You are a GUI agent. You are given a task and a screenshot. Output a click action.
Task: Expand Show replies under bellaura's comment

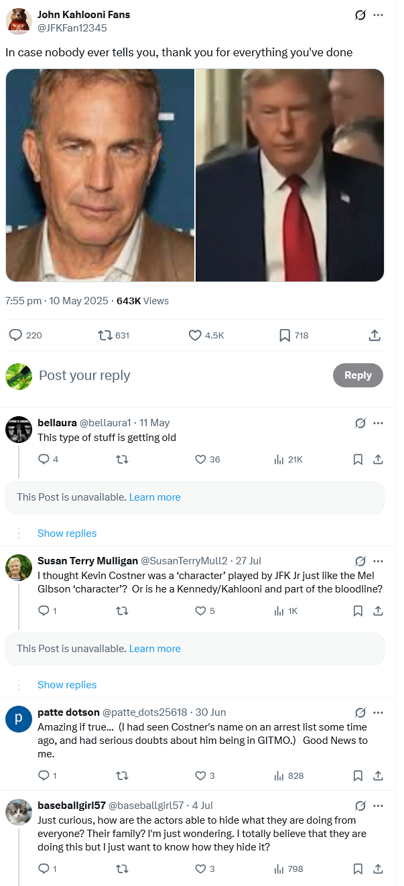pos(67,533)
